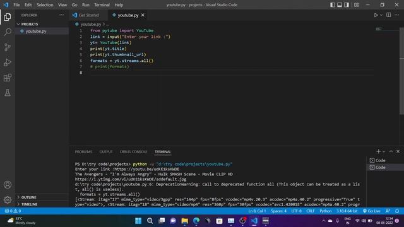Open the Edit menu
The width and height of the screenshot is (404, 227).
click(28, 5)
